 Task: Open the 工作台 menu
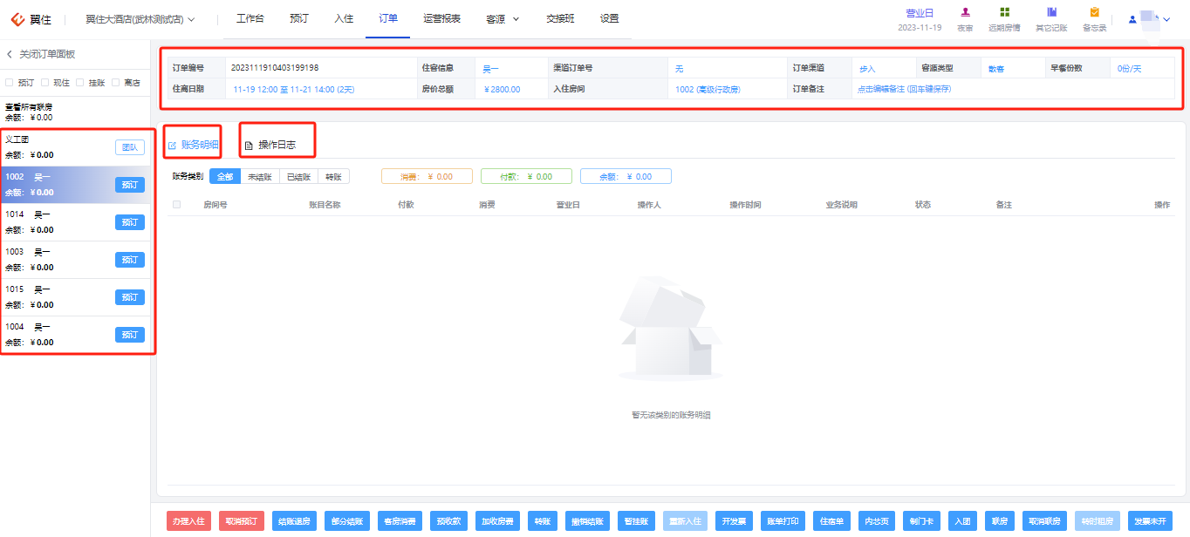(x=250, y=18)
